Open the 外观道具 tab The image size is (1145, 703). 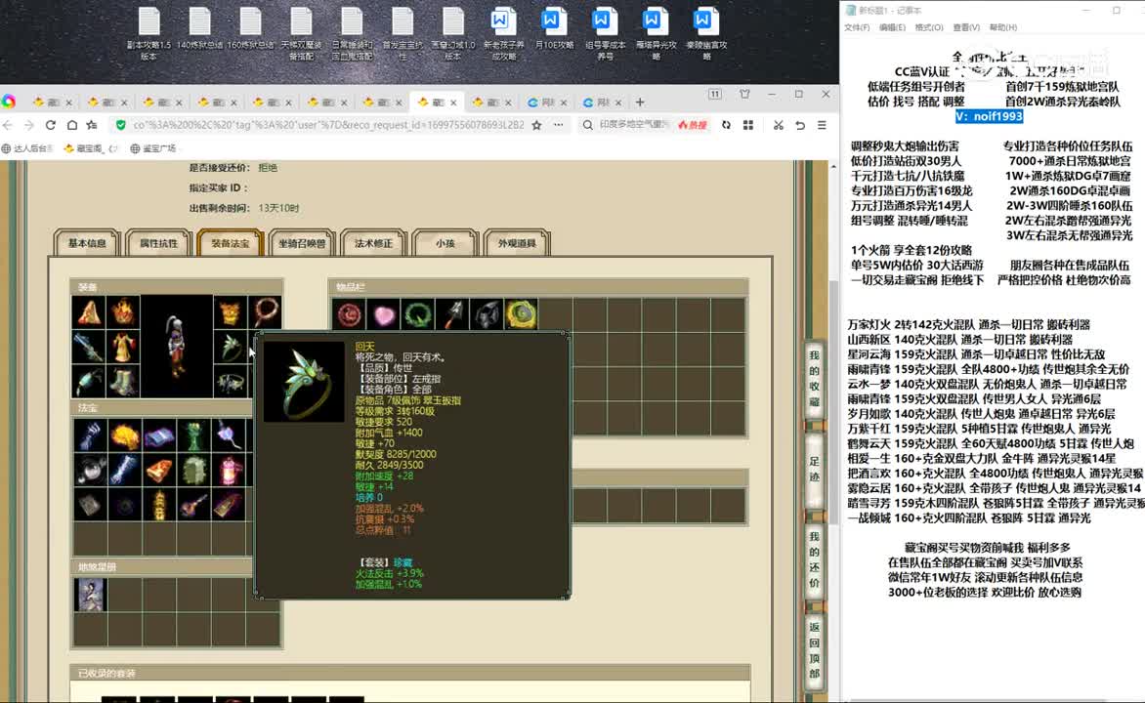tap(516, 243)
